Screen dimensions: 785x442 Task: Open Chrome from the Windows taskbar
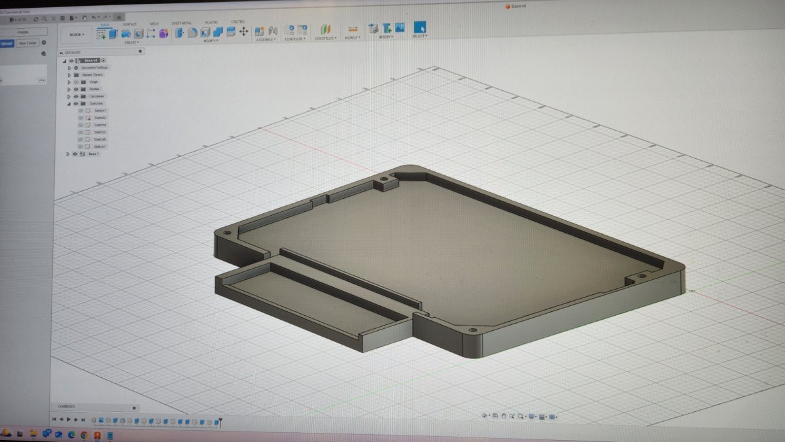(84, 435)
